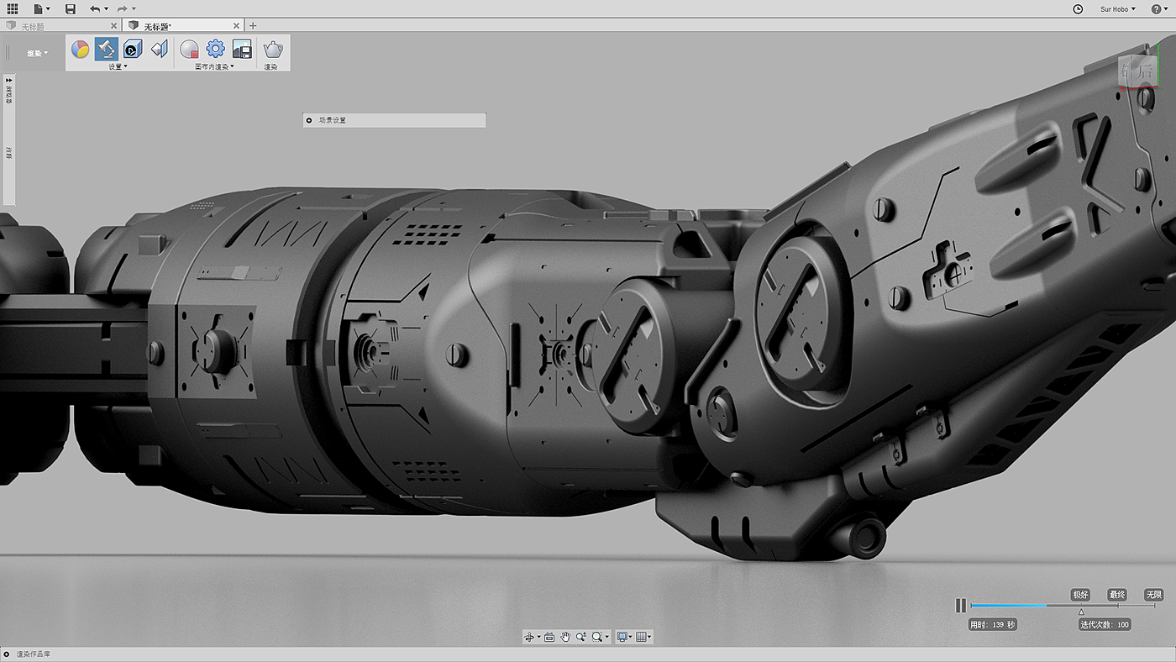This screenshot has width=1176, height=662.
Task: Activate the Look At tool
Action: (549, 637)
